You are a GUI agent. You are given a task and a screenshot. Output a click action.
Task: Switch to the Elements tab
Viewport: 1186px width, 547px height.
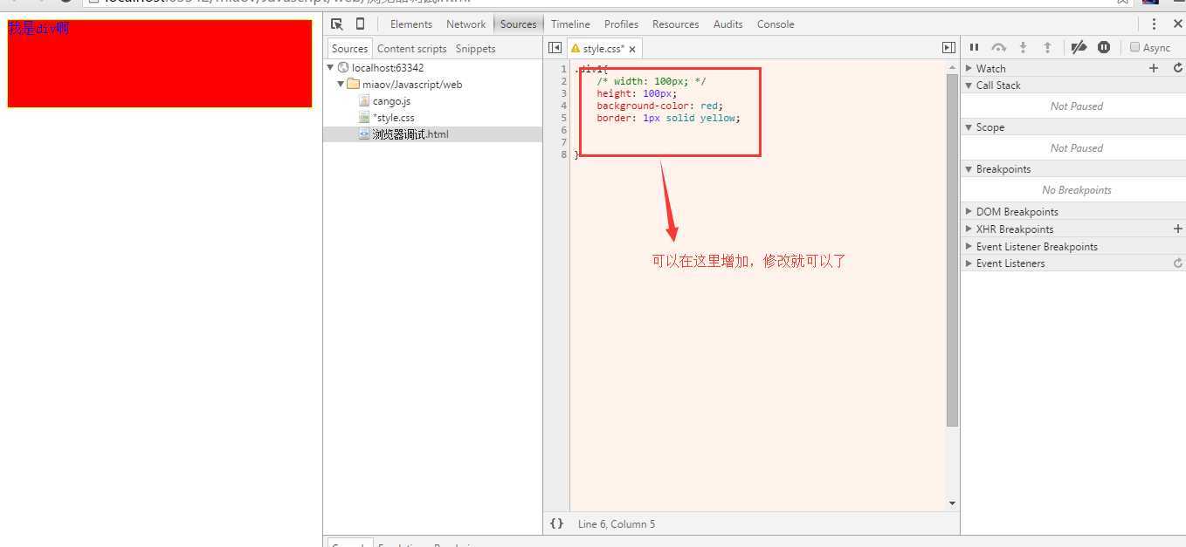pos(410,24)
